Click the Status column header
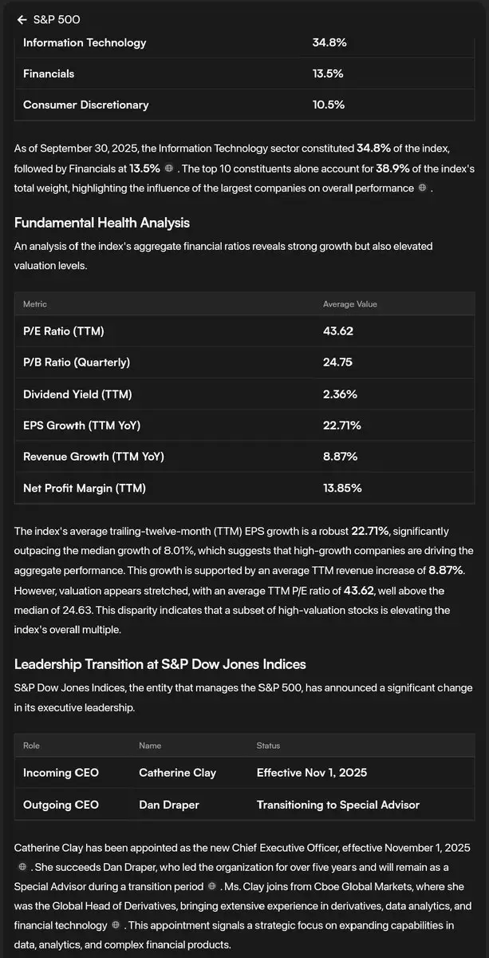This screenshot has height=958, width=489. point(268,746)
